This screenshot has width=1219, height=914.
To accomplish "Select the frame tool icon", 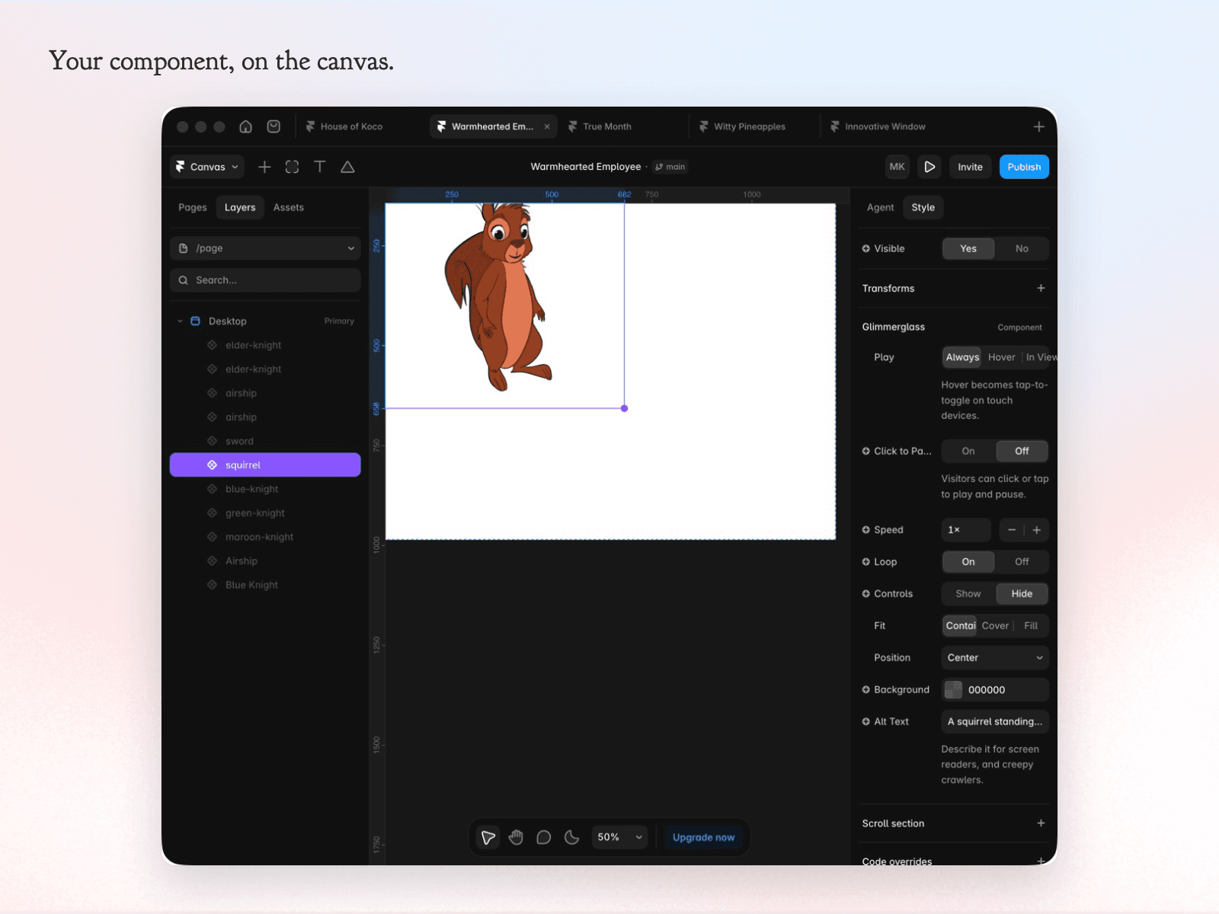I will click(x=292, y=167).
